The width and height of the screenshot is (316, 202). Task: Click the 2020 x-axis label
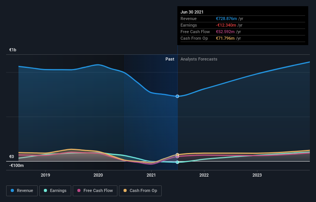coord(98,175)
